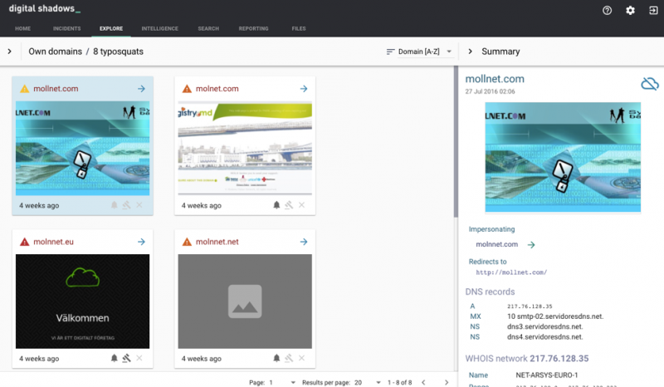Open the mollnet.com card arrow
The width and height of the screenshot is (664, 387).
point(141,89)
